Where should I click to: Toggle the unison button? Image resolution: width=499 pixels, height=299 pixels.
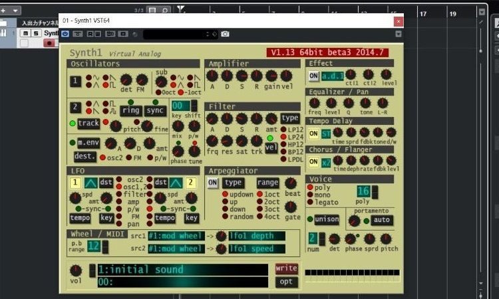327,219
